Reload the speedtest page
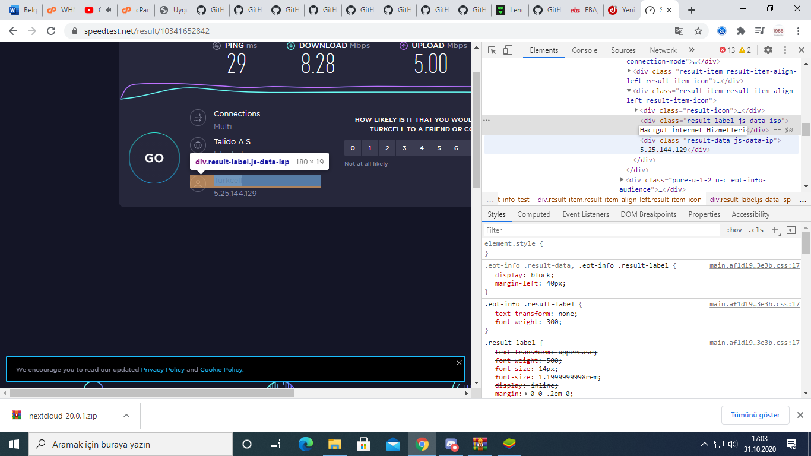Screen dimensions: 811x456 click(x=51, y=31)
